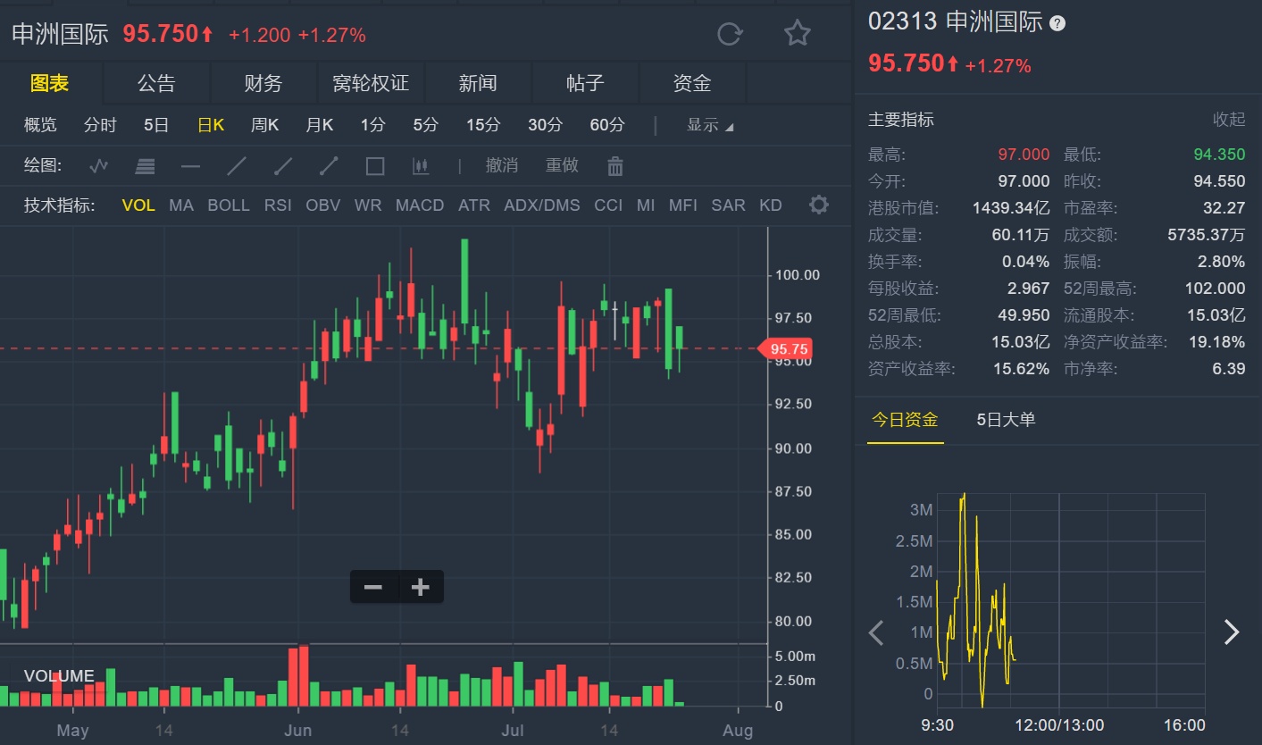This screenshot has height=745, width=1262.
Task: Add 申洲国际 to favorites with the star
Action: click(797, 34)
